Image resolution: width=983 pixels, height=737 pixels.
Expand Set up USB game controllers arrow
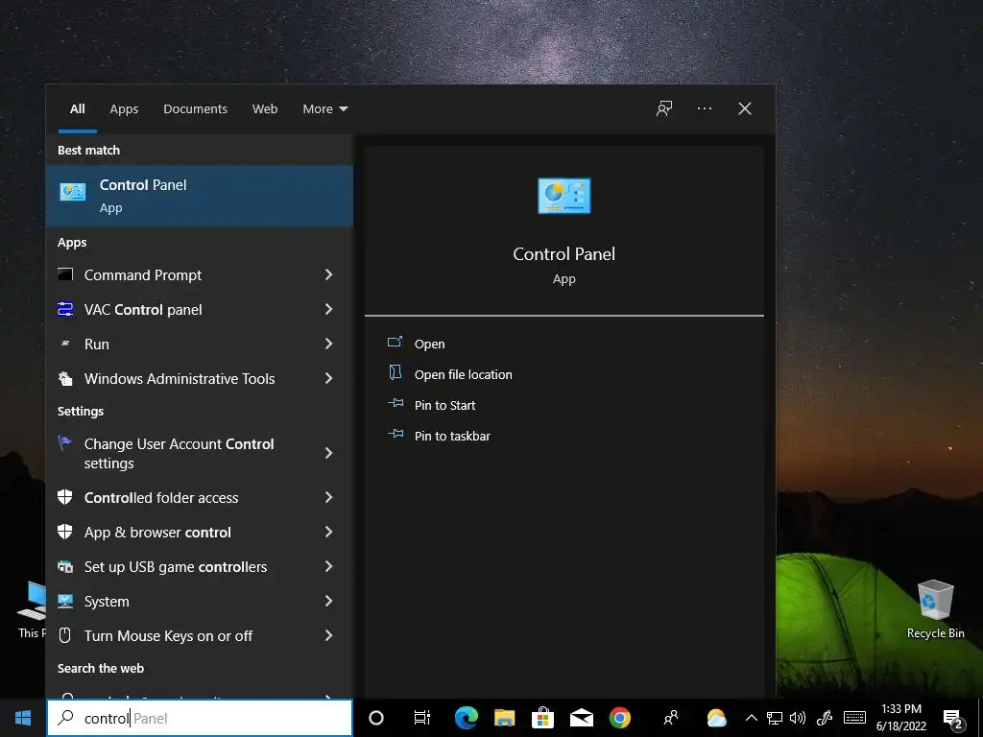tap(328, 566)
